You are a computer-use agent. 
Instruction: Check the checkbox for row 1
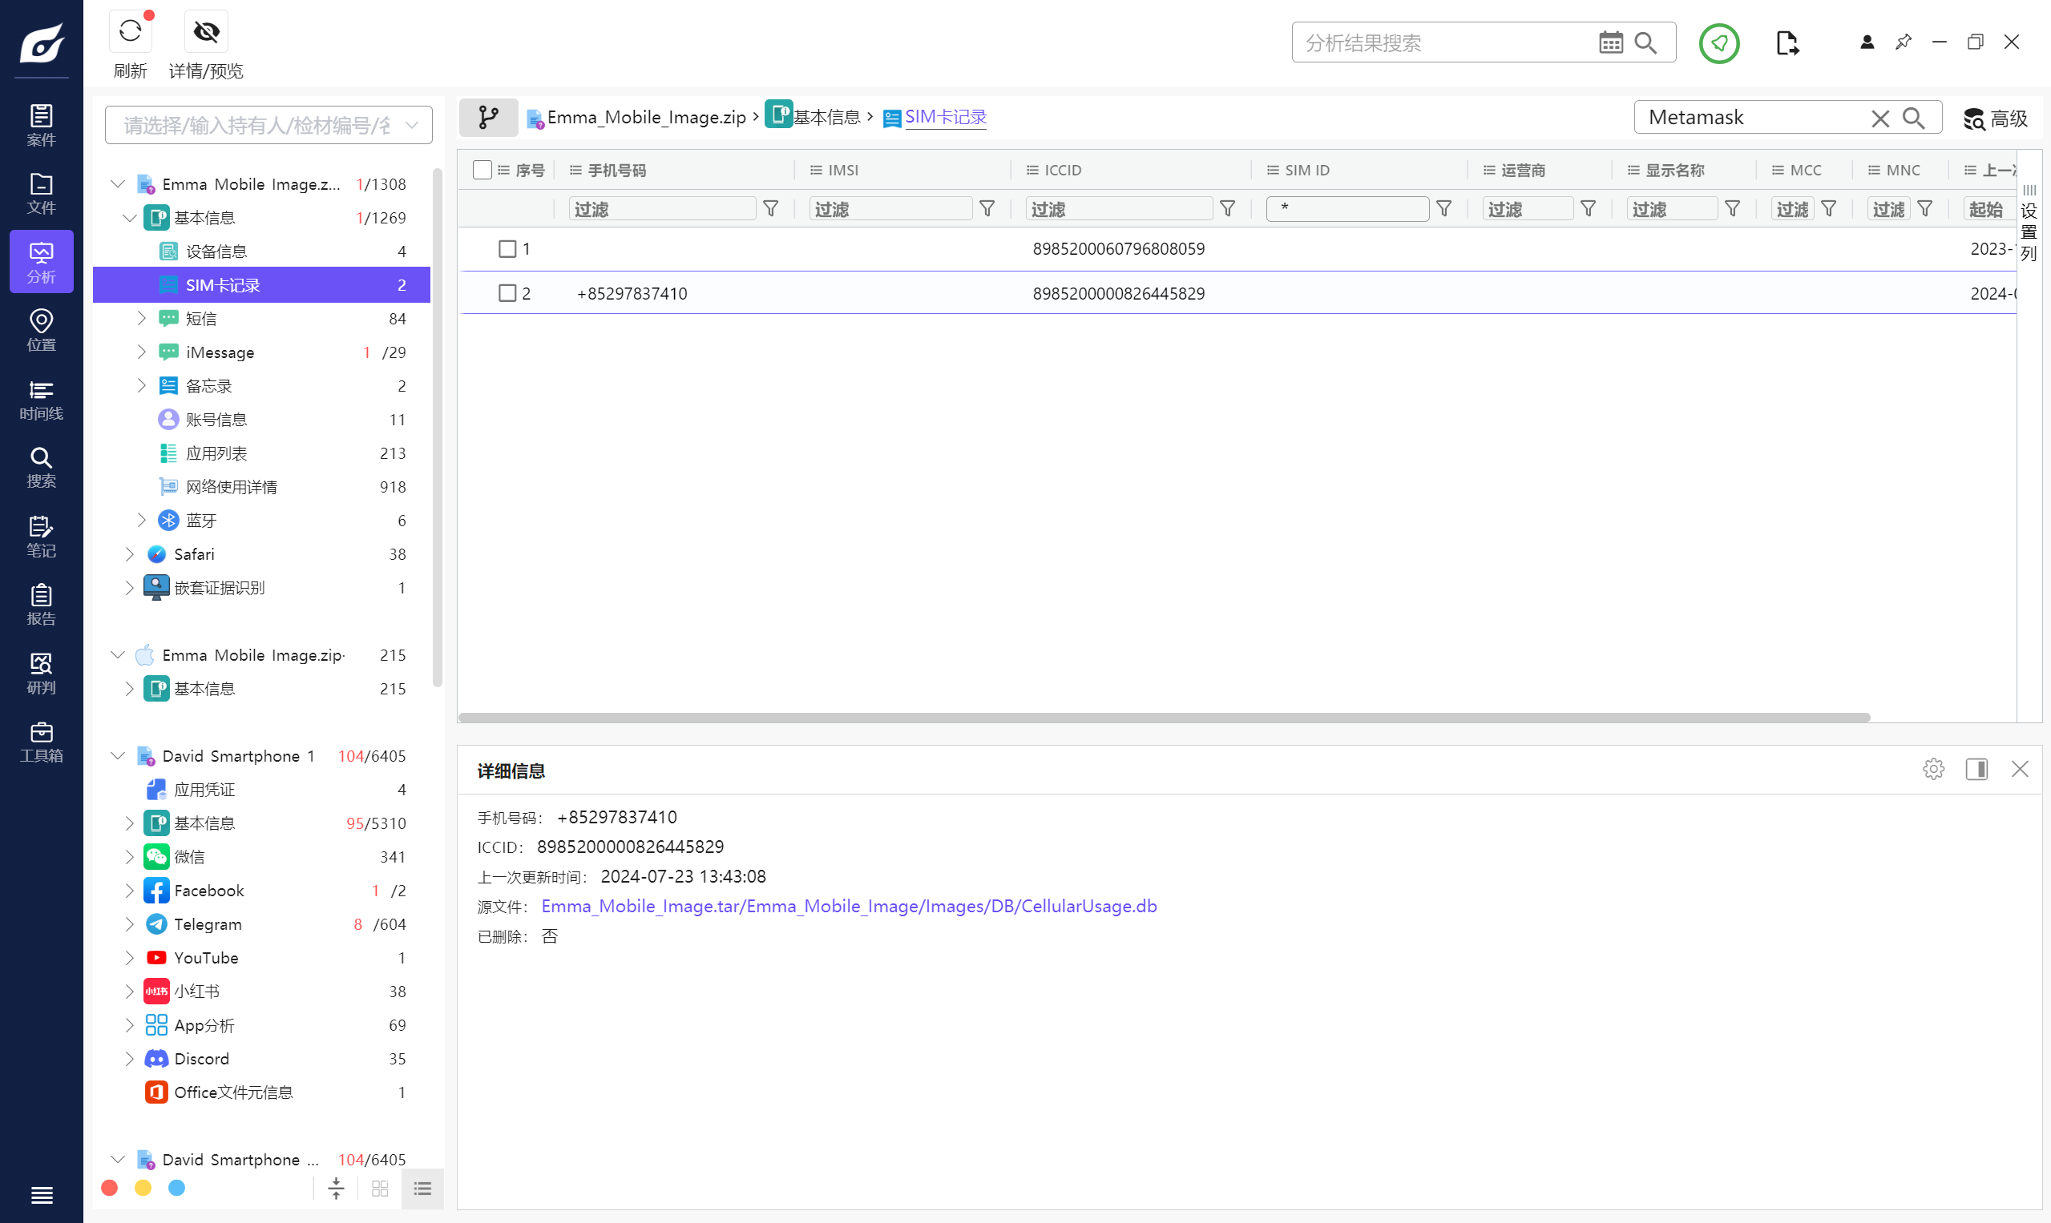507,249
